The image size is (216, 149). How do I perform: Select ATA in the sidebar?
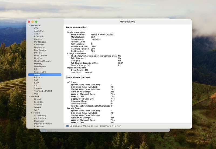pos(36,28)
